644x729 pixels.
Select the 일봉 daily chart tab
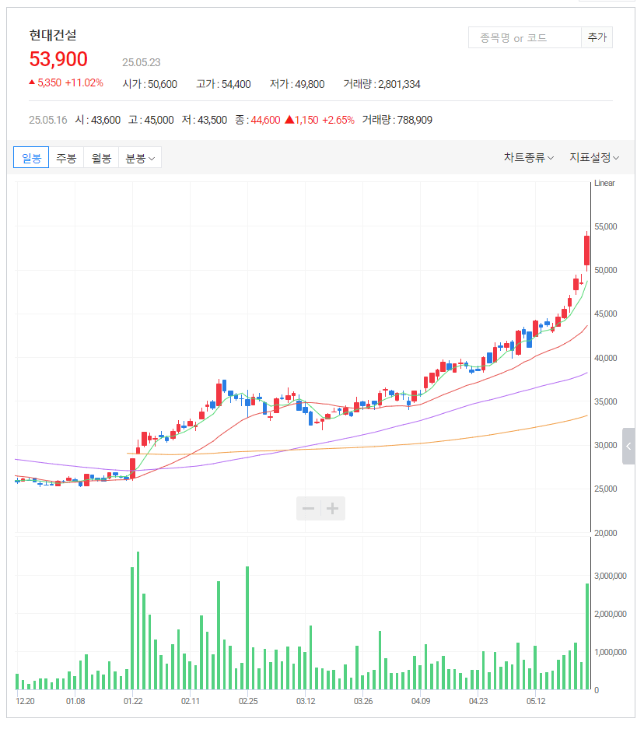[x=31, y=158]
